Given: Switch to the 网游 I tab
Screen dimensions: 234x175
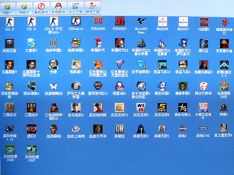Looking at the screenshot, I should pos(8,7).
